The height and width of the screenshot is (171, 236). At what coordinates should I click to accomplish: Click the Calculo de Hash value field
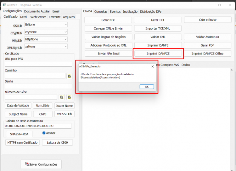pos(38,126)
